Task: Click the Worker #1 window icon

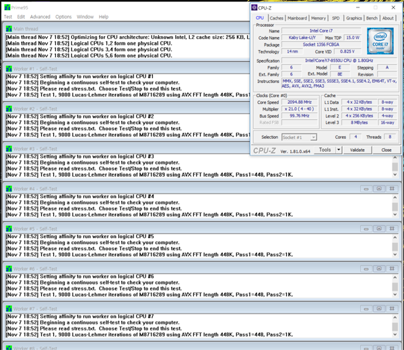Action: coord(9,69)
